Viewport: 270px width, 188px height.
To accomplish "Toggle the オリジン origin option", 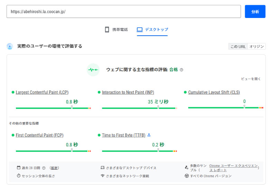I will tap(257, 47).
